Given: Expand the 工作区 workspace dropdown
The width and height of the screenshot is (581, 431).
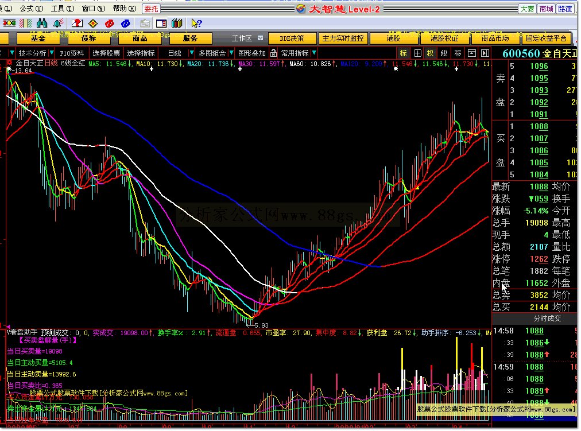Looking at the screenshot, I should (261, 38).
